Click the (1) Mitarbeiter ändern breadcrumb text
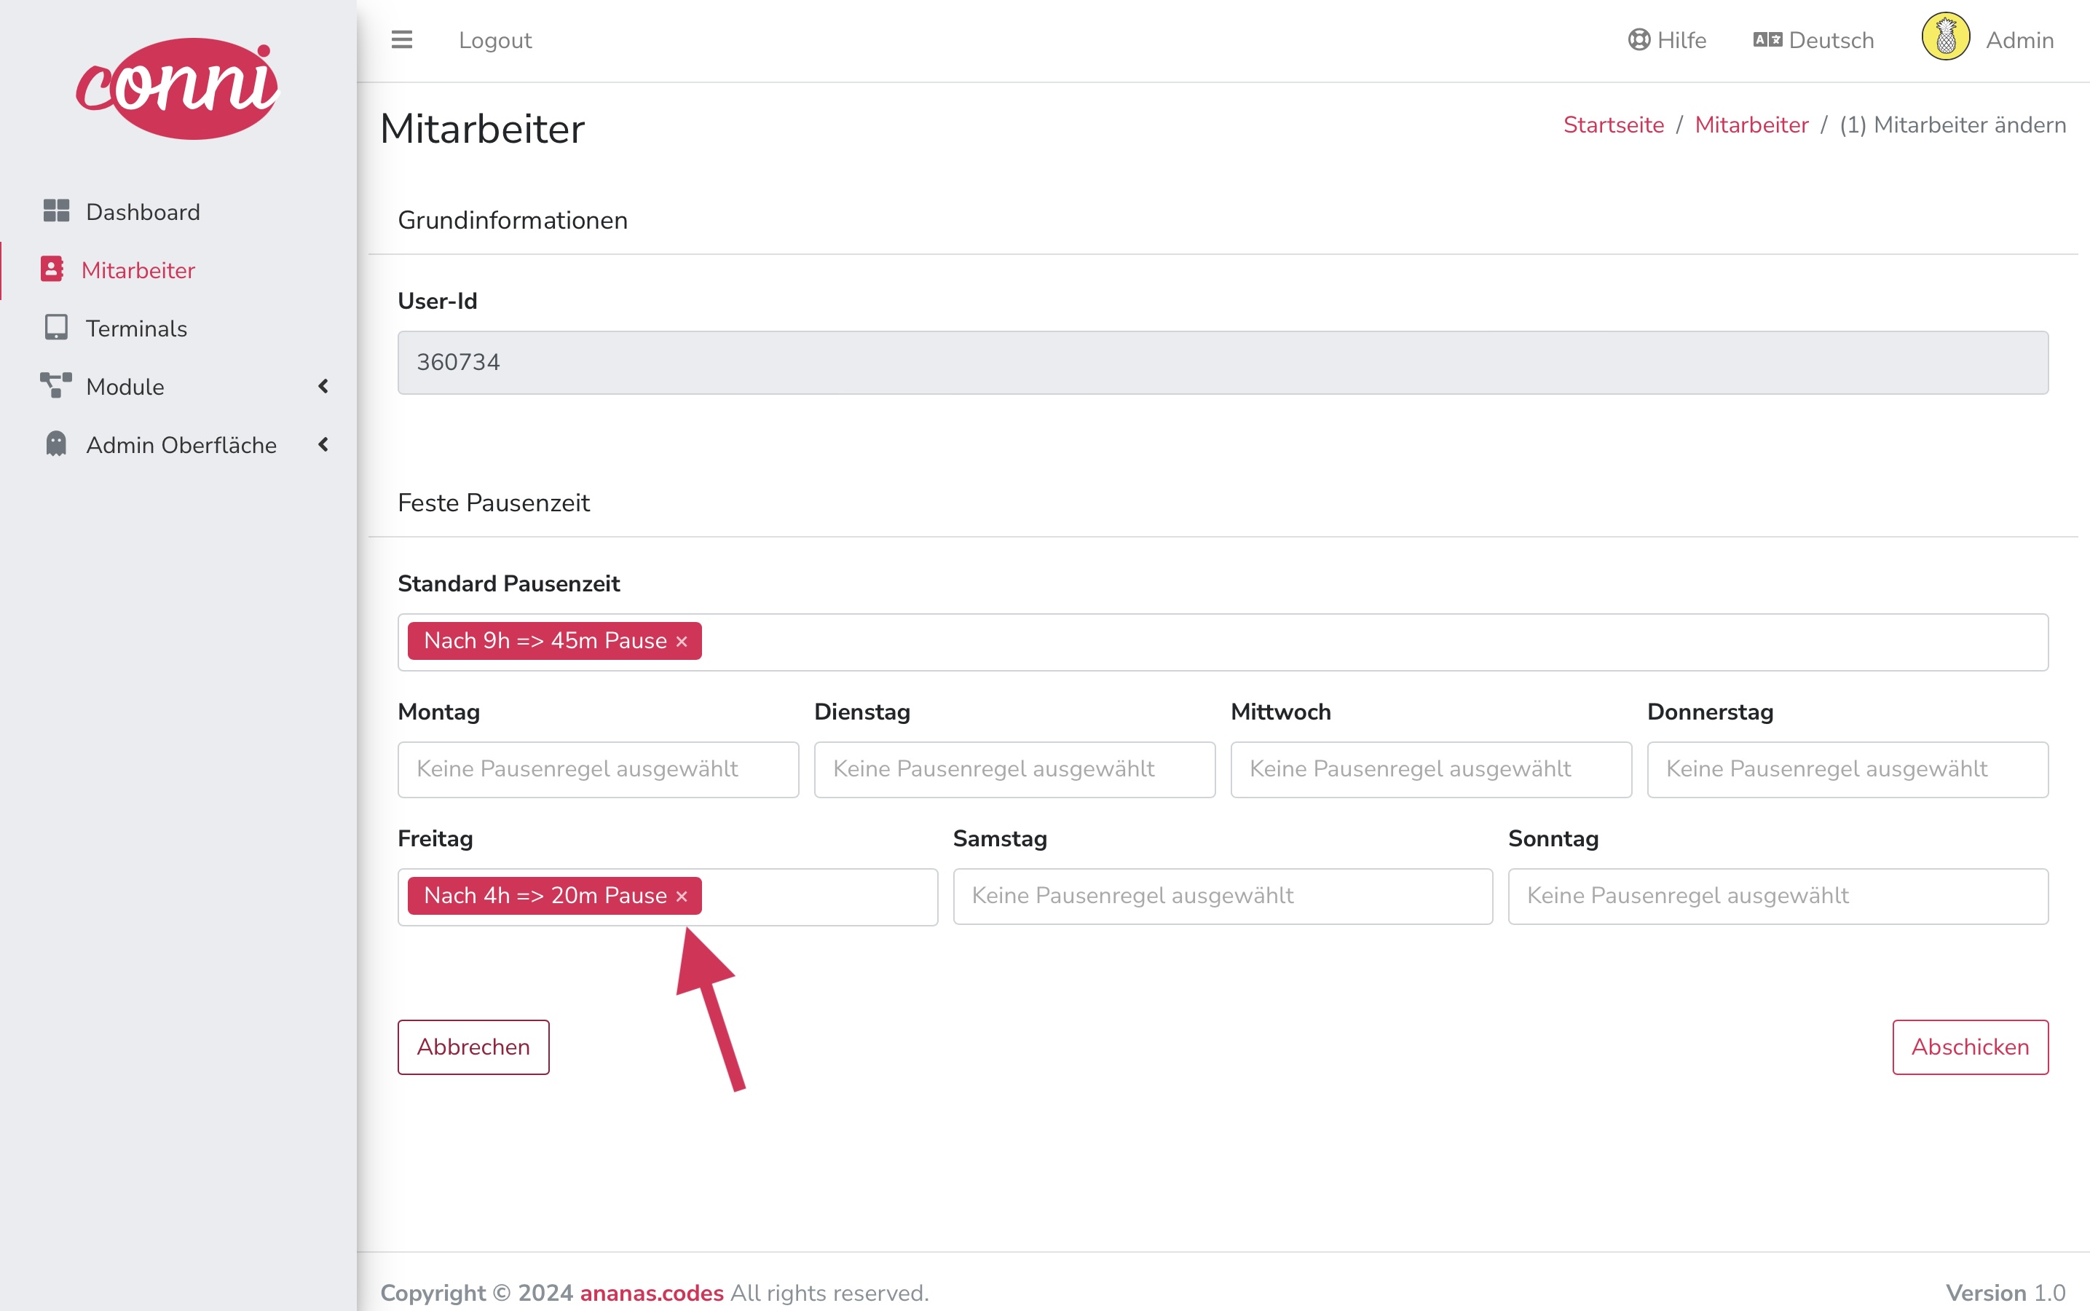The image size is (2090, 1311). (x=1952, y=125)
